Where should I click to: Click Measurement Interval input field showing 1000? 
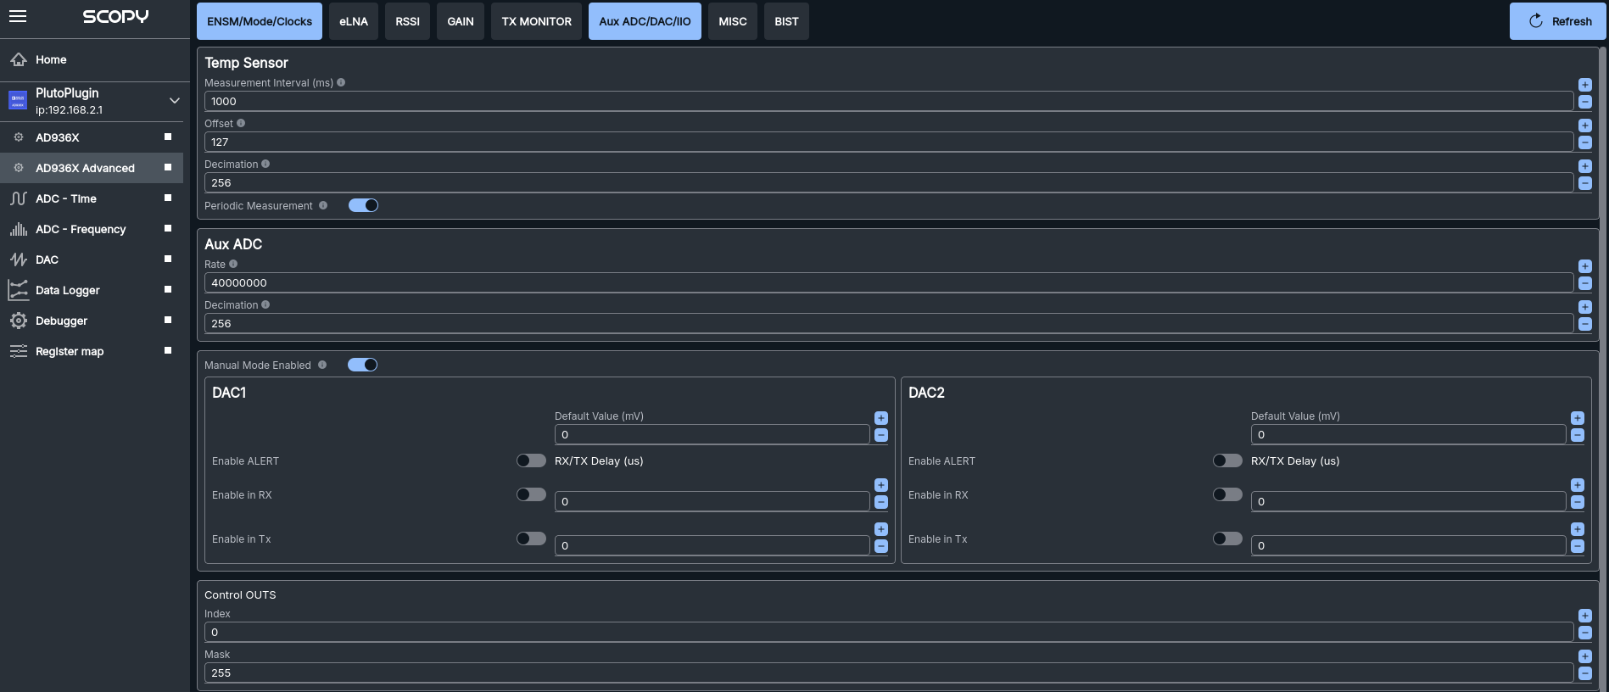(x=888, y=101)
